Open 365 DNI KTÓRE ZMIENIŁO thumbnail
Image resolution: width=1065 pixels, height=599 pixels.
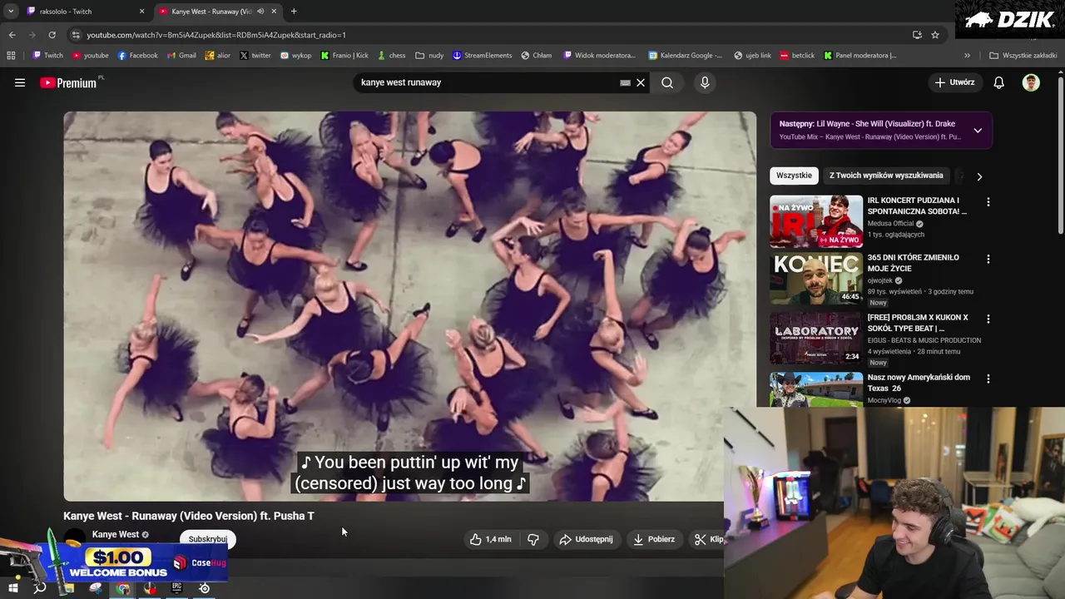[816, 279]
